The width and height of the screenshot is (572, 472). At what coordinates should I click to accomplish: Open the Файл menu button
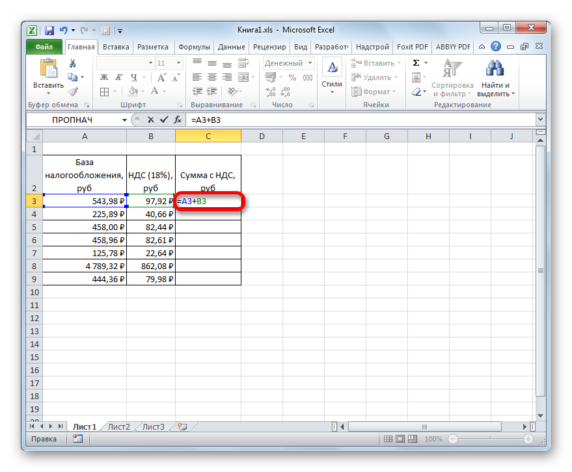pyautogui.click(x=44, y=47)
